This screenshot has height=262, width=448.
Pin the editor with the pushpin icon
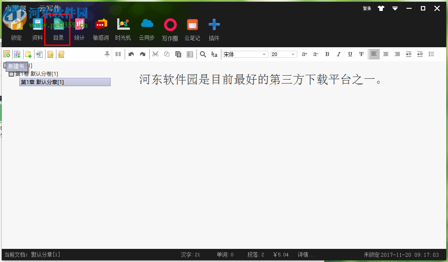pyautogui.click(x=107, y=54)
